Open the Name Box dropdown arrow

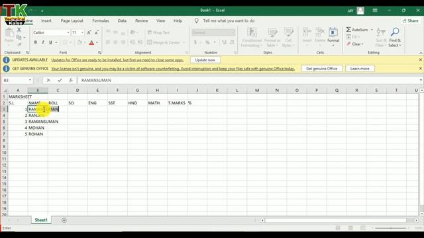(30, 80)
